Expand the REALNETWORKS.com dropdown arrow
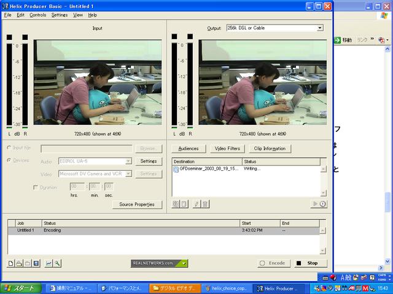 coord(184,263)
